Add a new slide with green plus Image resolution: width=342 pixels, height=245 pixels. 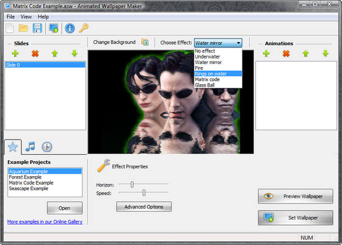pyautogui.click(x=15, y=53)
